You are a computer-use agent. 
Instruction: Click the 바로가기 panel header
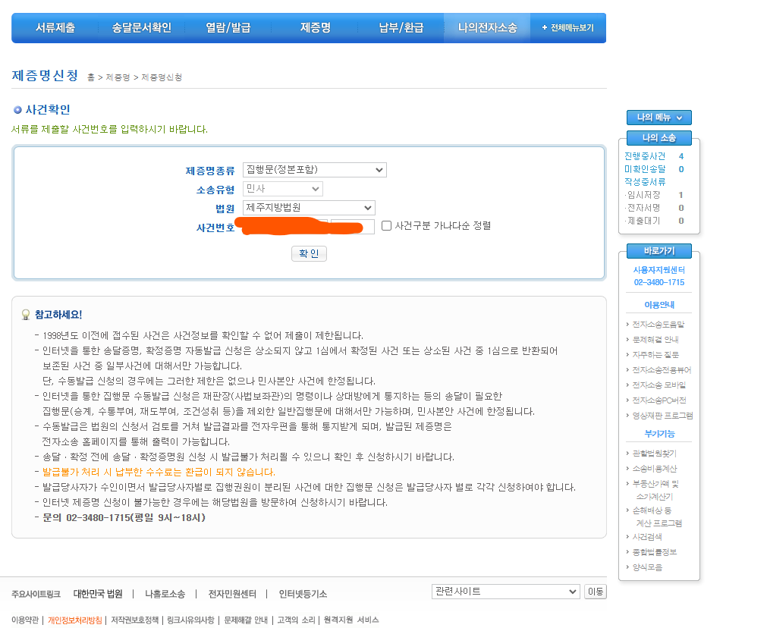(x=659, y=250)
